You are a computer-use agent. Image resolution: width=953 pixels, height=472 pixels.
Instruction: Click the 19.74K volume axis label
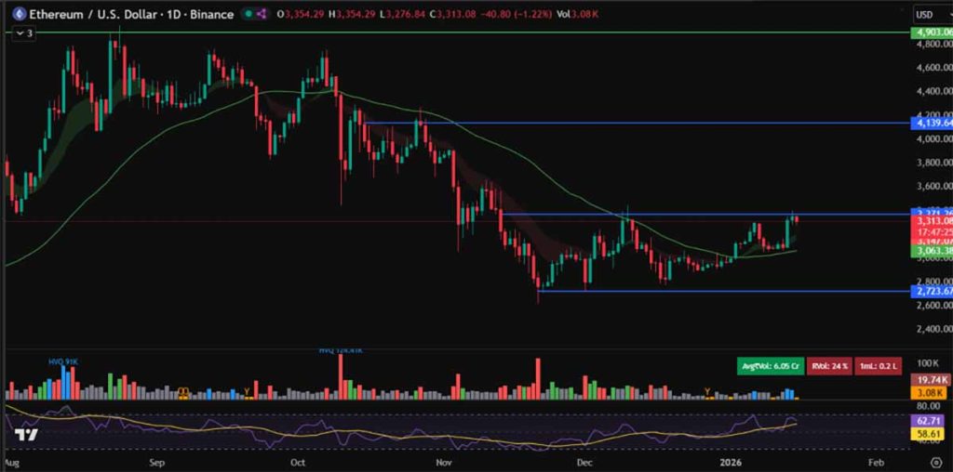click(x=932, y=380)
